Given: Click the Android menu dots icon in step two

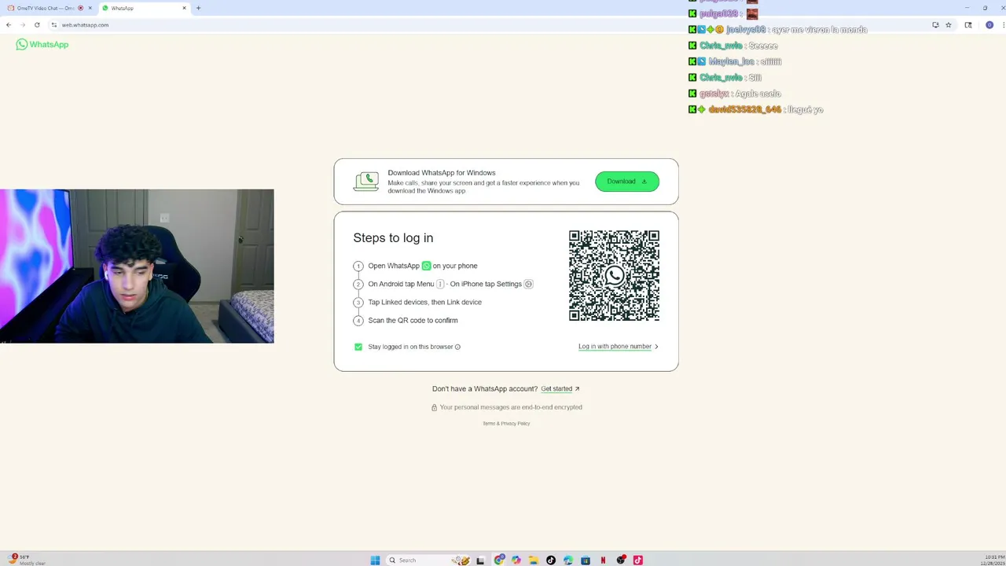Looking at the screenshot, I should (440, 284).
